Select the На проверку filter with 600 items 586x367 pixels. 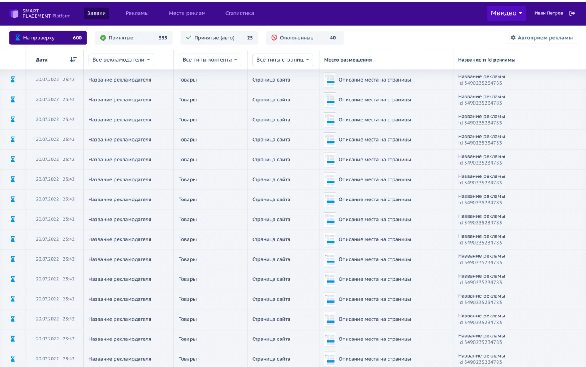coord(48,38)
